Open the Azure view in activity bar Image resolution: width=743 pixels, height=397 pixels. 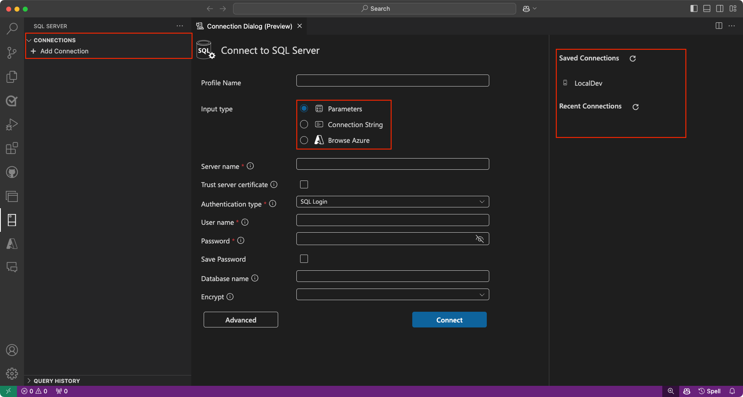[x=12, y=244]
